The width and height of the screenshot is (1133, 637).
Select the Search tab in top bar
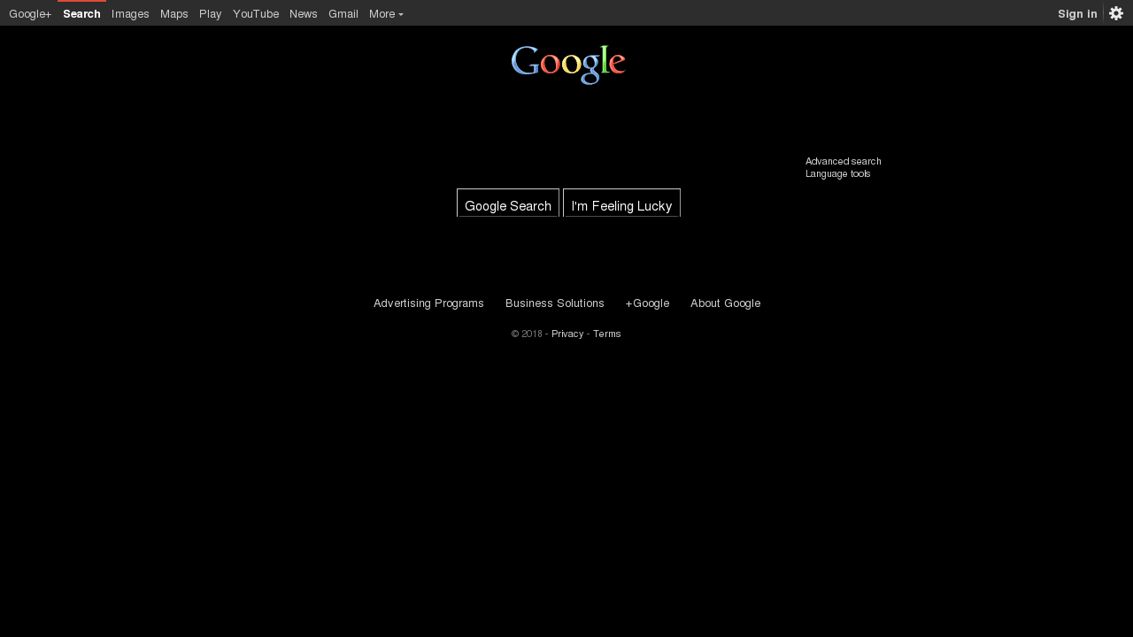[x=81, y=13]
